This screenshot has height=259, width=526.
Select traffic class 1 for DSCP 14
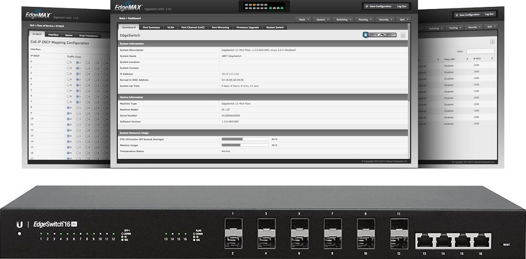point(77,142)
